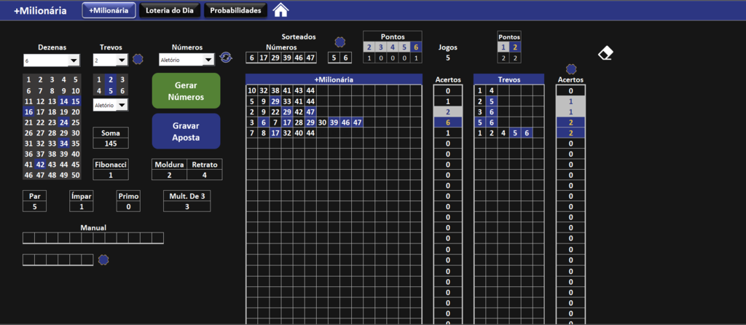Click the trevos Pontos header cell 1
This screenshot has height=325, width=746.
503,47
